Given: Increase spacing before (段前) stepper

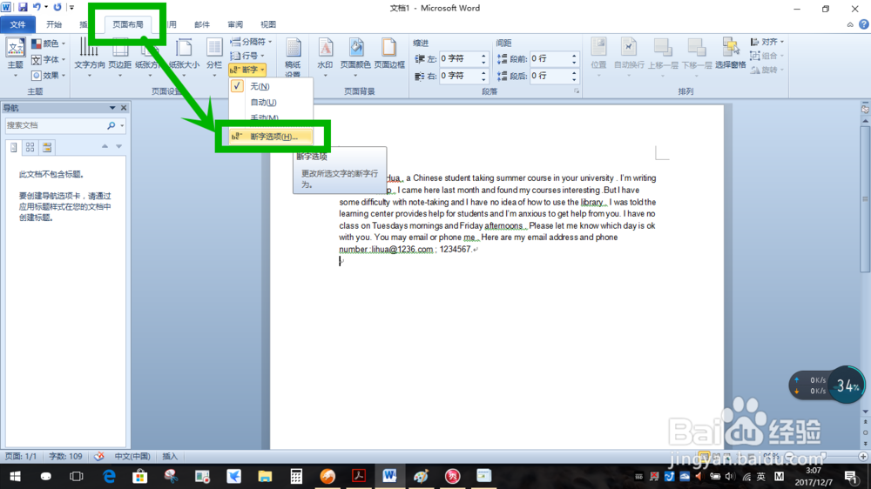Looking at the screenshot, I should pyautogui.click(x=574, y=56).
